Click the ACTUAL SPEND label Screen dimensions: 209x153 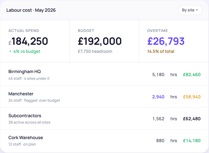point(24,31)
